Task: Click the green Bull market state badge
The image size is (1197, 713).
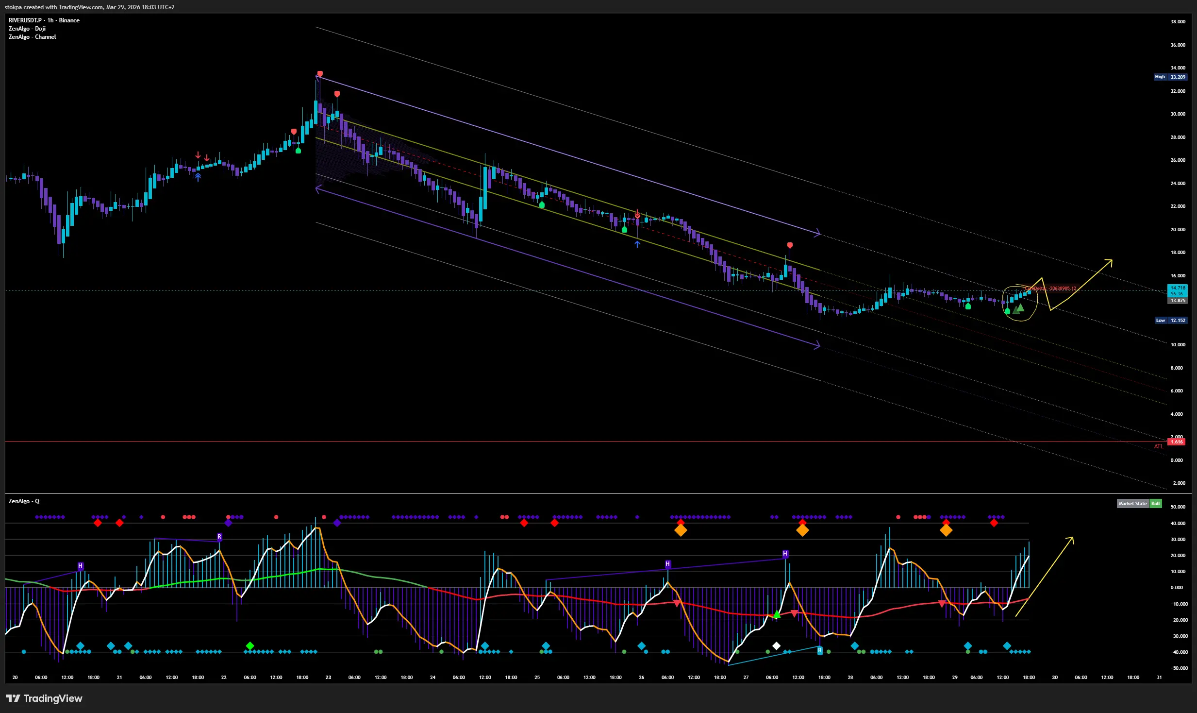Action: [x=1156, y=504]
